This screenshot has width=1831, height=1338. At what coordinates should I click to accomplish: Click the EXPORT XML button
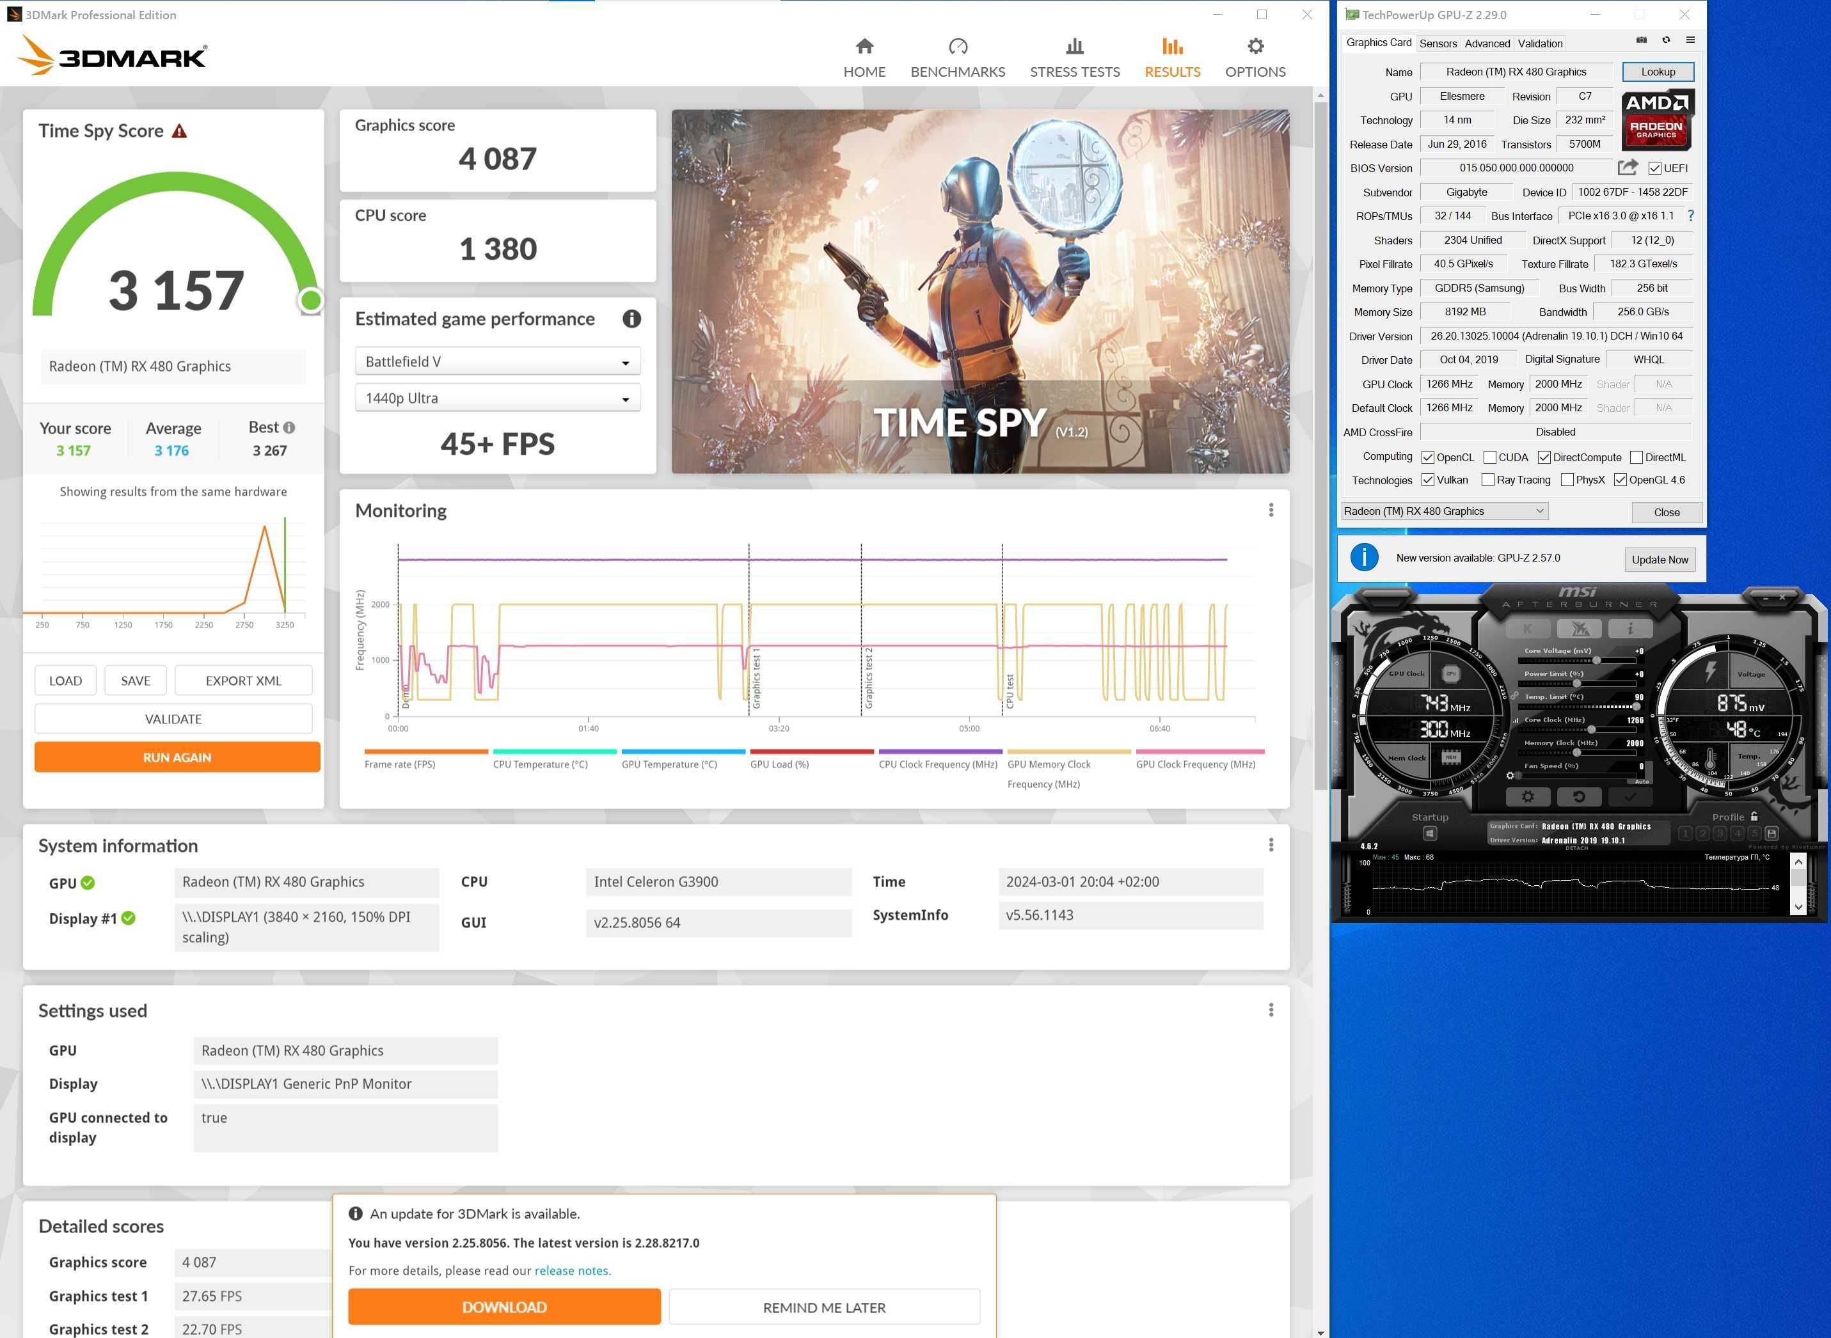tap(243, 681)
